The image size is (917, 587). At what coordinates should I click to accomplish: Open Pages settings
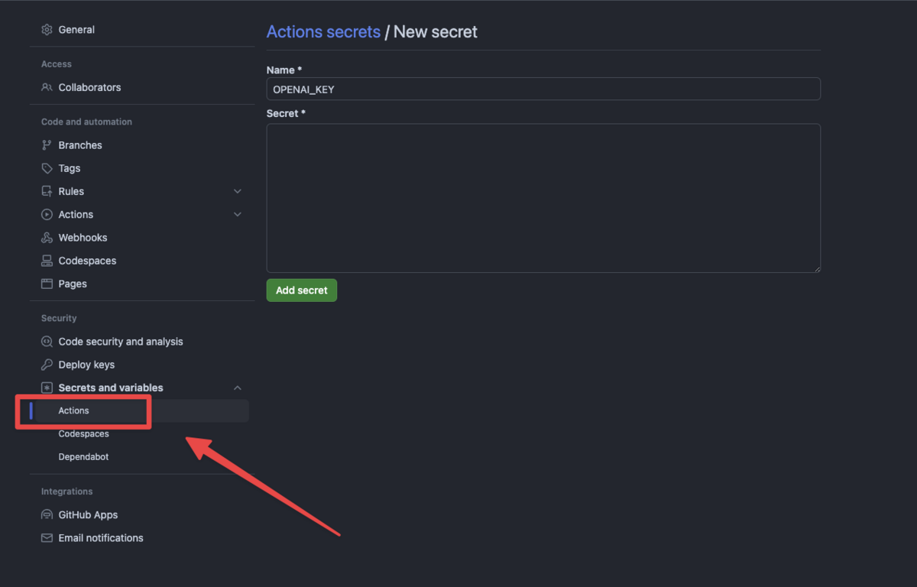pyautogui.click(x=72, y=284)
